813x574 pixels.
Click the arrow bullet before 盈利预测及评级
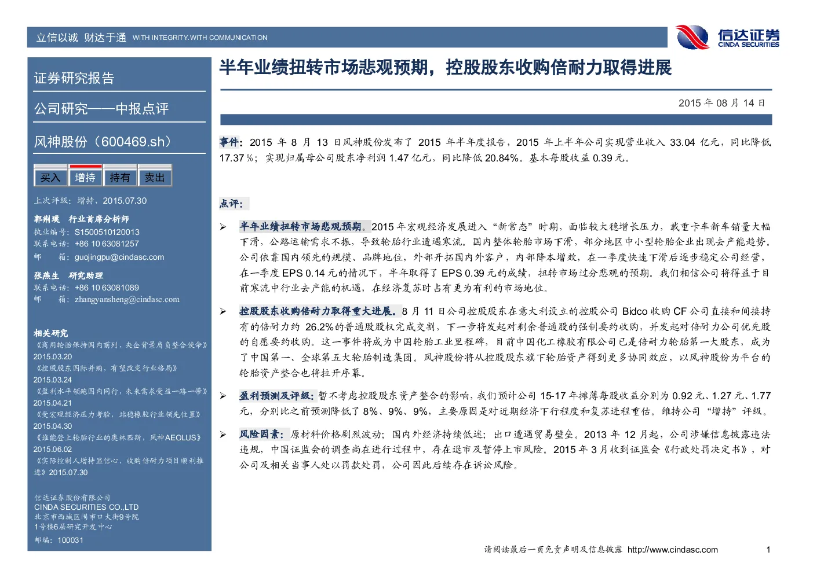[x=223, y=396]
